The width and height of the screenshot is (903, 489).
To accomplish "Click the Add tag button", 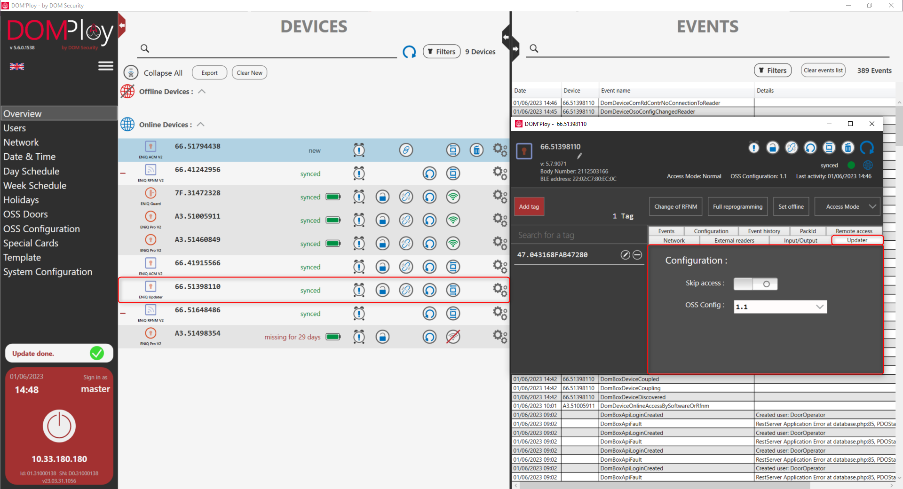I will click(529, 206).
